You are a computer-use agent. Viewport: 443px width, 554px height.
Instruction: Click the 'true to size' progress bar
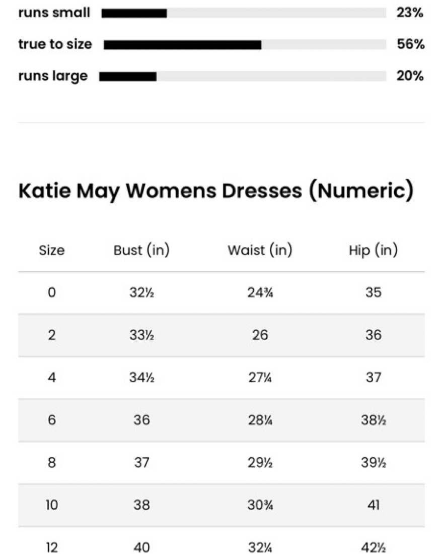click(245, 45)
